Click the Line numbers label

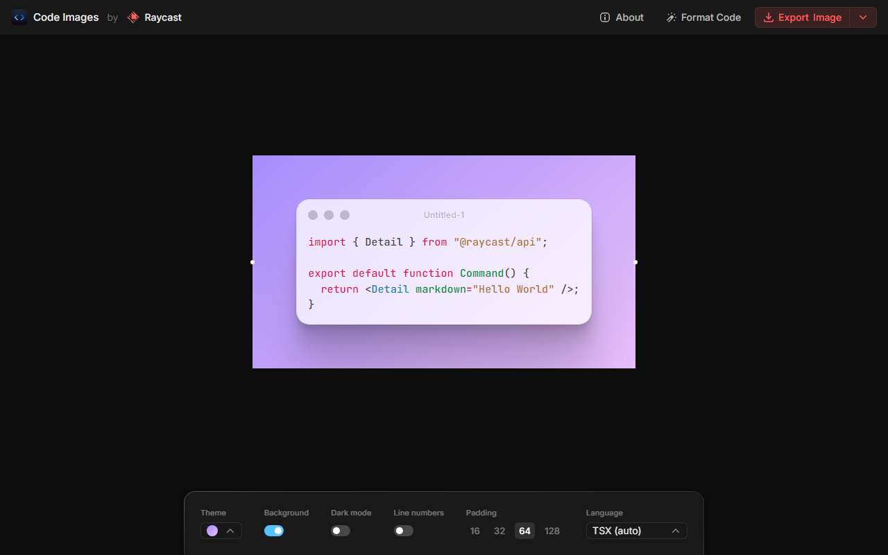pos(418,513)
